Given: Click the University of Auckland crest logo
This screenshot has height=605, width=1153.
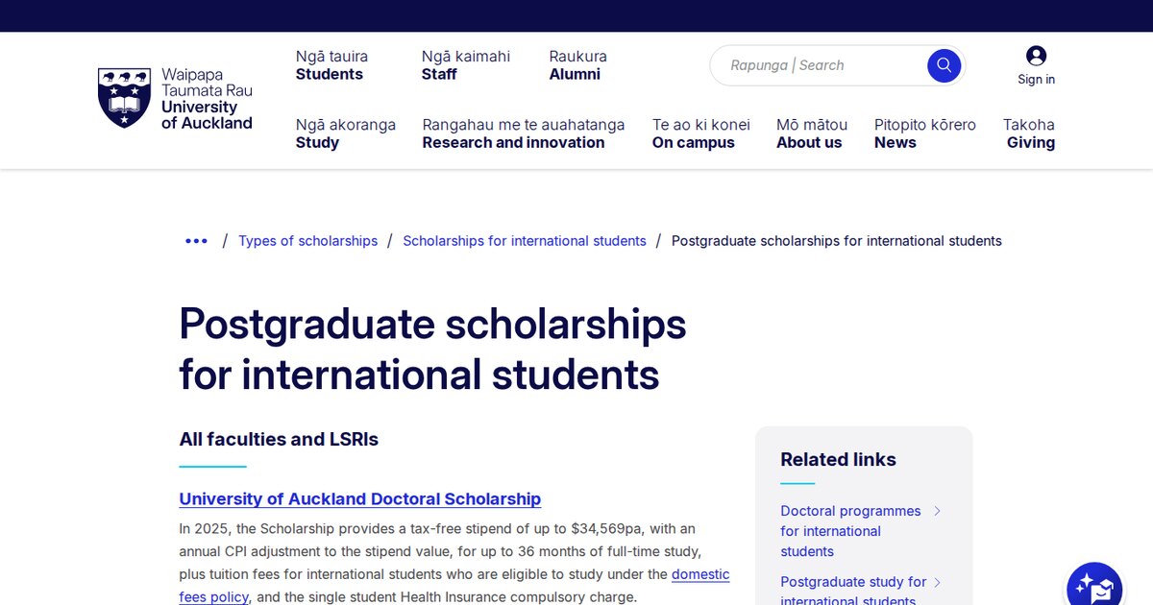Looking at the screenshot, I should pyautogui.click(x=124, y=98).
